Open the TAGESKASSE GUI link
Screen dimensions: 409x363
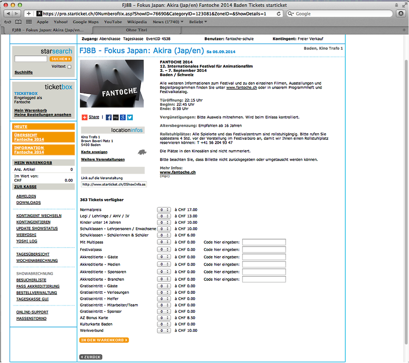pos(32,299)
